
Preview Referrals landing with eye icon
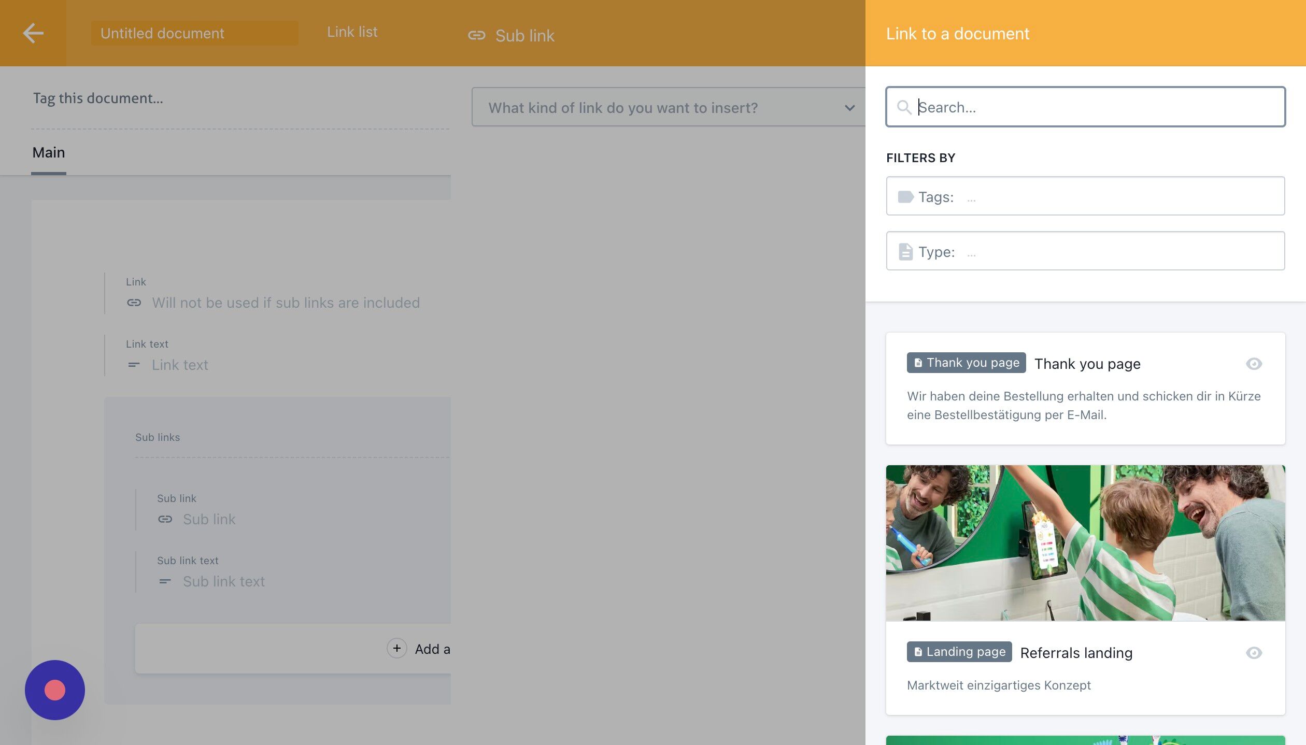[1253, 653]
